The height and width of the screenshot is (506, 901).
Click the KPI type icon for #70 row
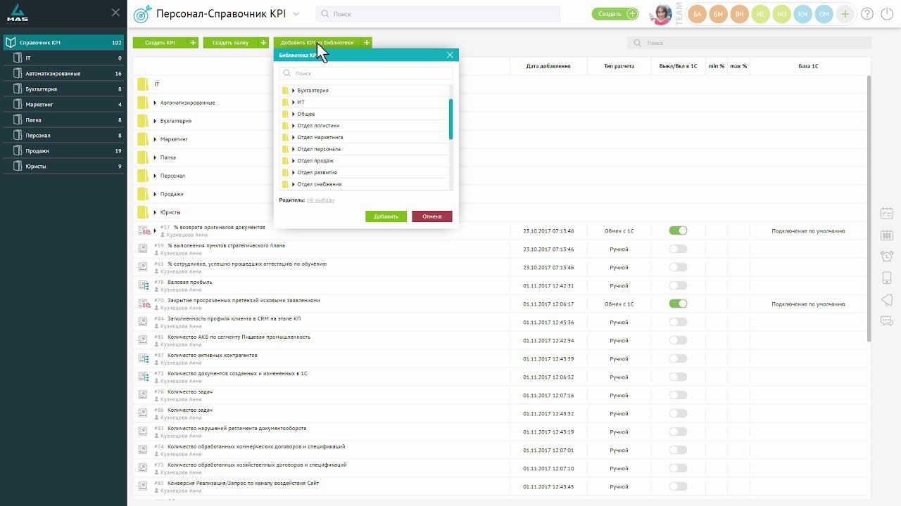click(144, 304)
